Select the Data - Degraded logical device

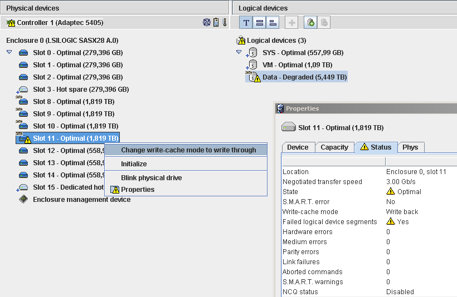click(x=304, y=77)
